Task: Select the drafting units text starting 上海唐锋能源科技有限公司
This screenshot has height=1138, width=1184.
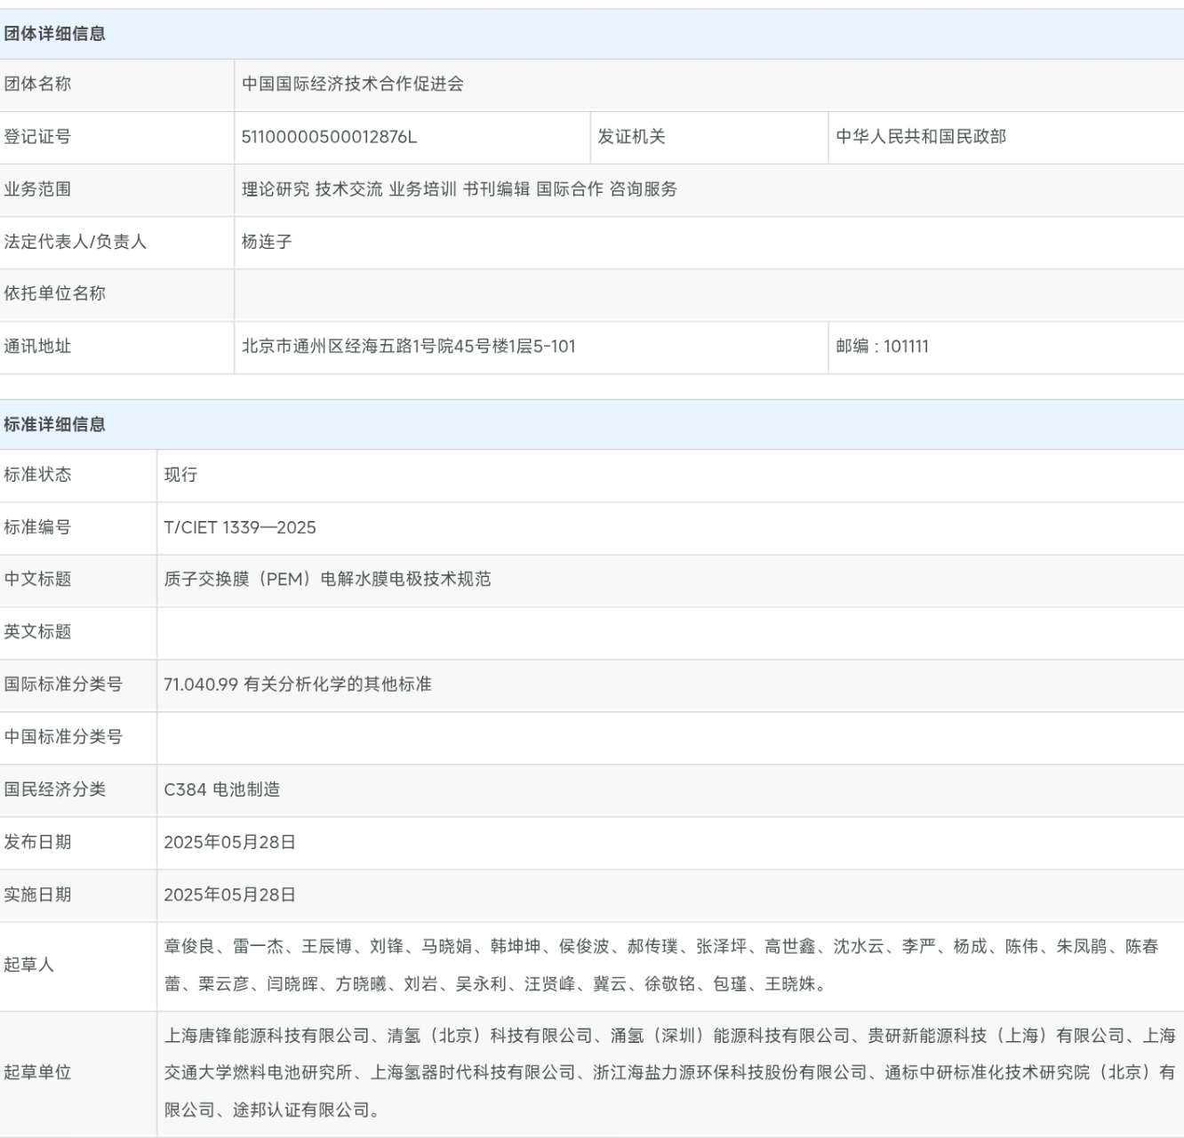Action: coord(669,1072)
